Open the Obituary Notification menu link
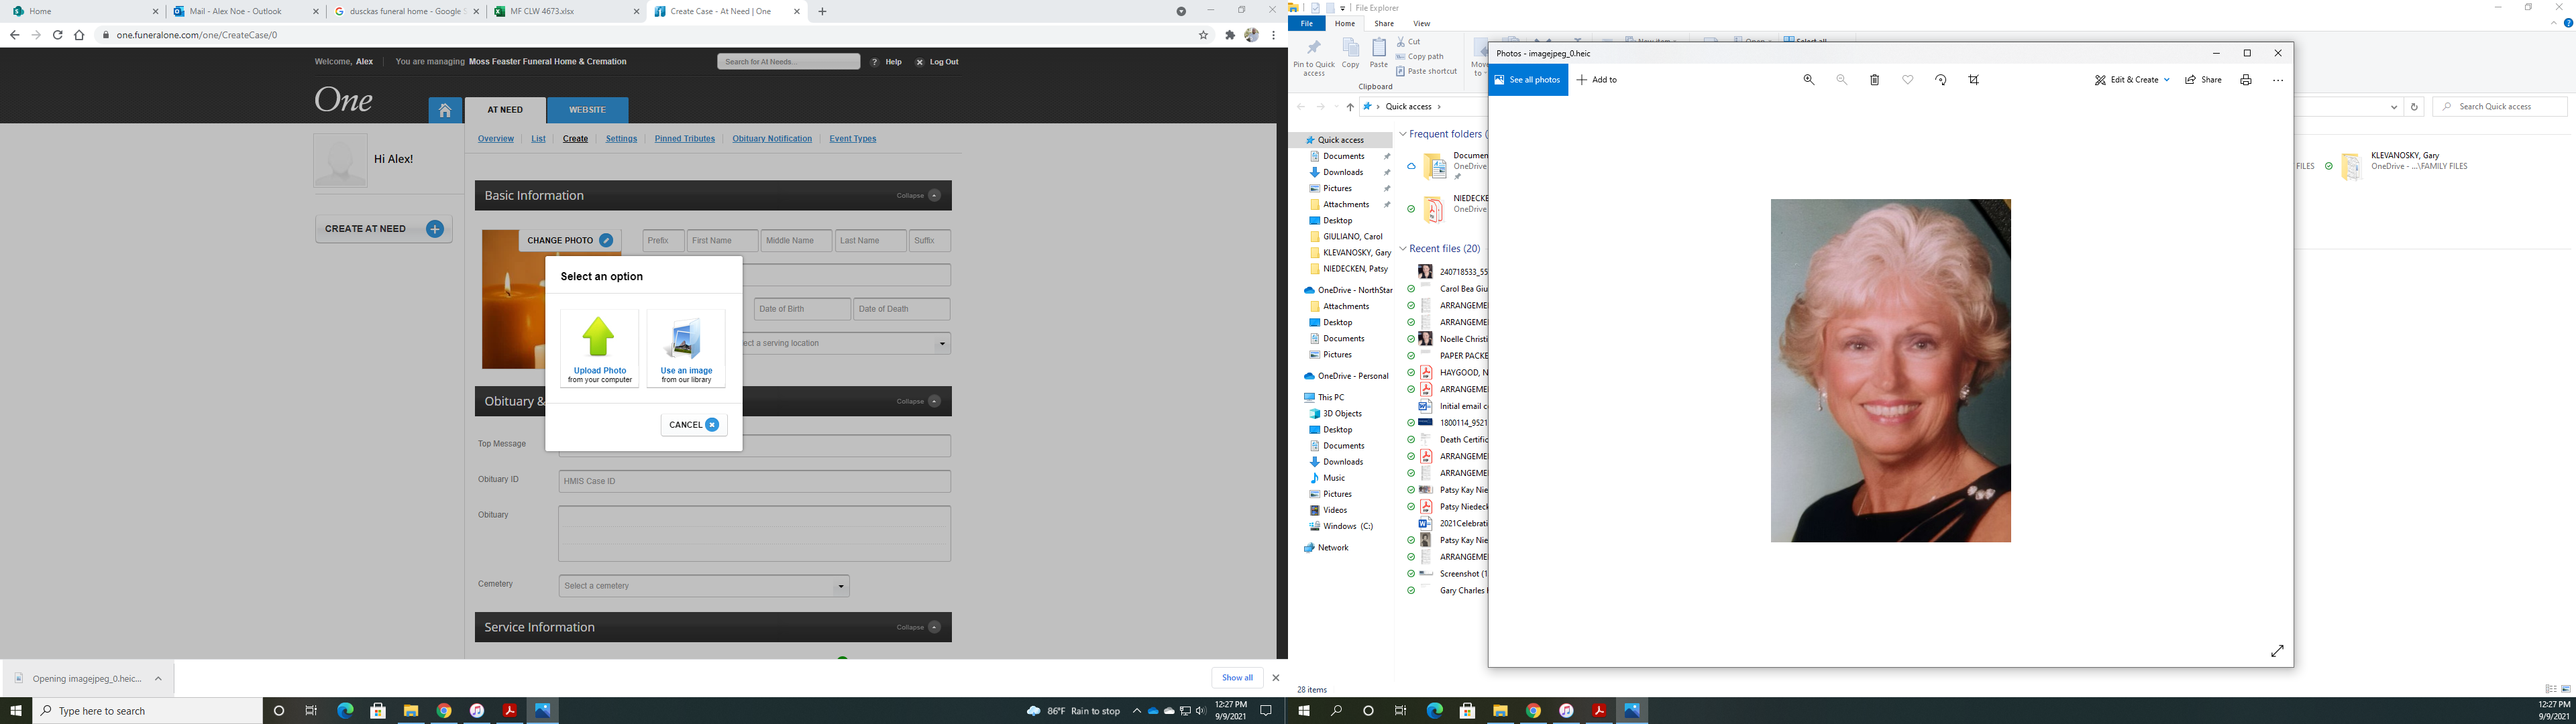2576x724 pixels. click(771, 139)
